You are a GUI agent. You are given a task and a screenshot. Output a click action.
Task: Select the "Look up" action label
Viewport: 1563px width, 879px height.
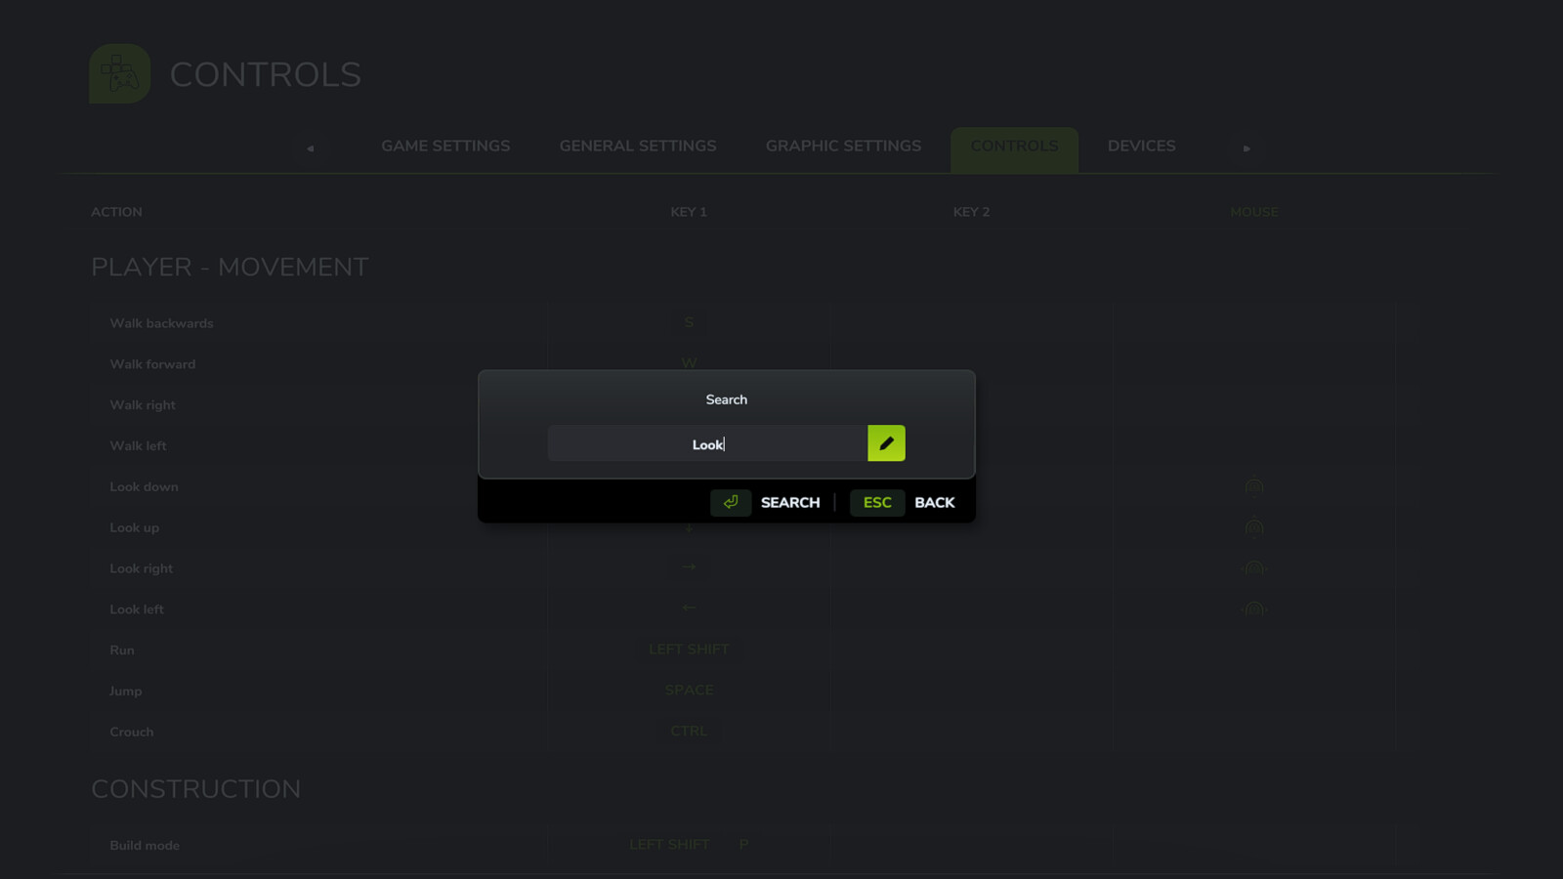pos(134,528)
